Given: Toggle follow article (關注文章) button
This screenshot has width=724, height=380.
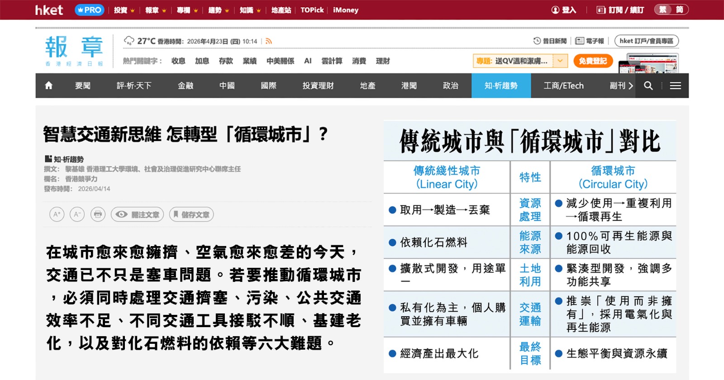Looking at the screenshot, I should coord(138,214).
